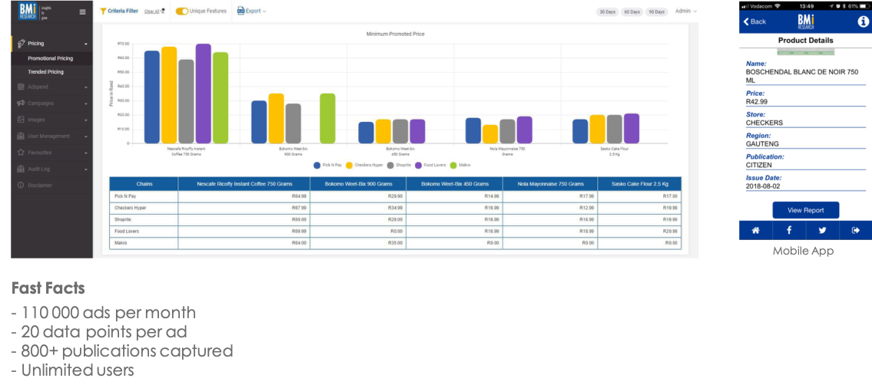Image resolution: width=872 pixels, height=388 pixels.
Task: Click Sasko Cake Flour 2.5 Kg column header
Action: [639, 184]
